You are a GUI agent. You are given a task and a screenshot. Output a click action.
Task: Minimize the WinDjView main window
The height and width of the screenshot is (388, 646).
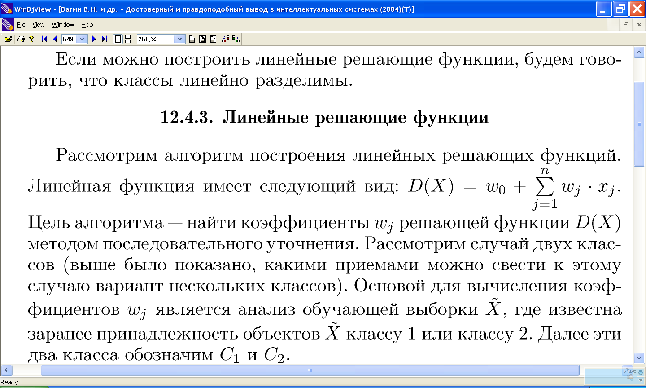point(603,9)
